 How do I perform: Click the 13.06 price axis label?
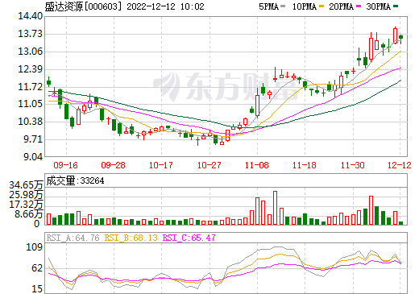click(30, 52)
